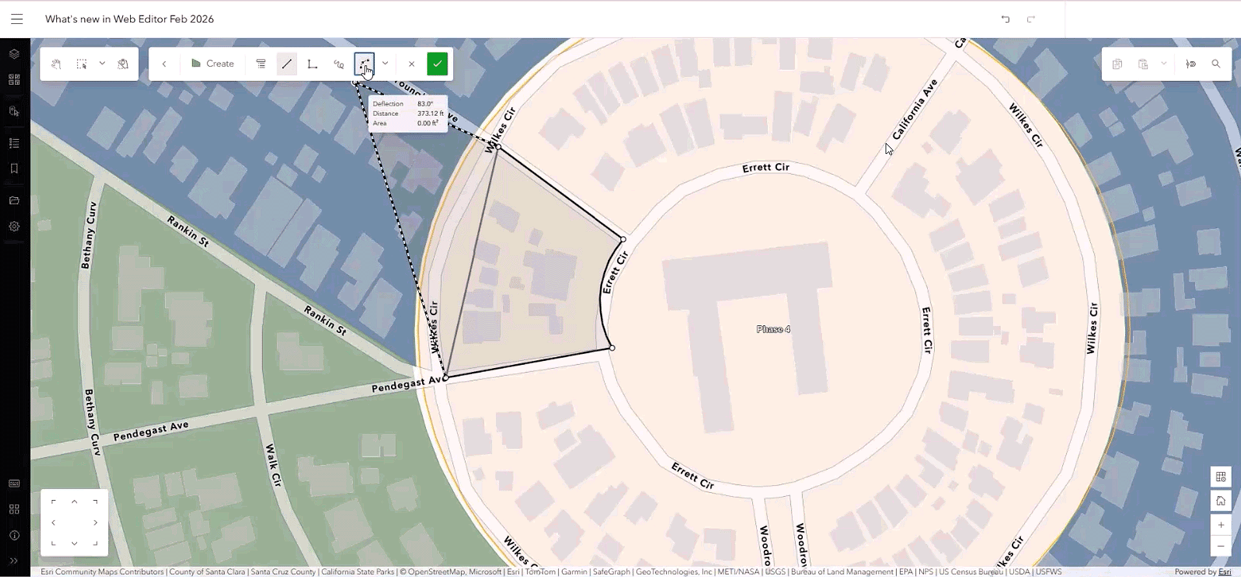
Task: Select the freehand drawing tool
Action: (x=339, y=64)
